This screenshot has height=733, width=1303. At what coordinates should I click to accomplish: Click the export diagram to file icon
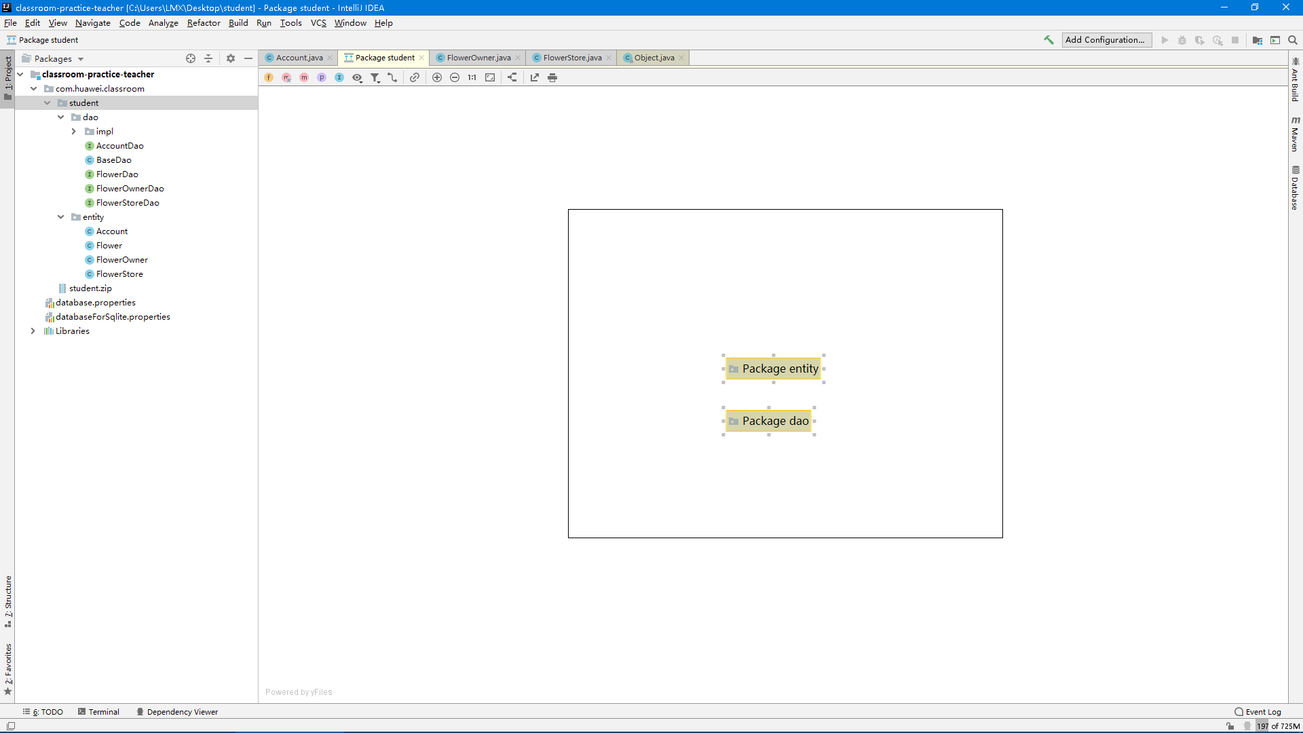pyautogui.click(x=535, y=77)
